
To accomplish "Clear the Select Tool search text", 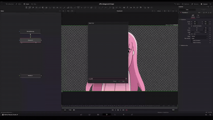I will point(126,79).
